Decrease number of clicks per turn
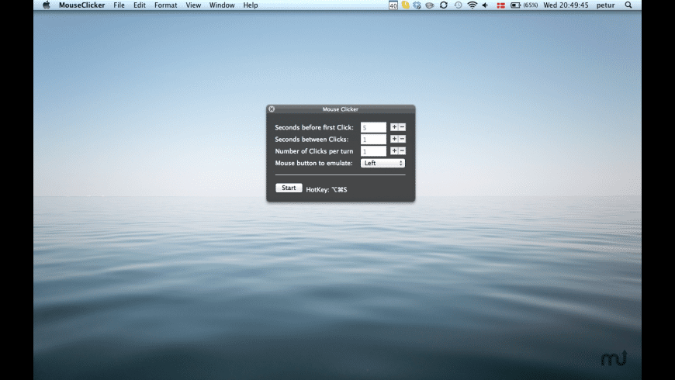Image resolution: width=675 pixels, height=380 pixels. click(x=402, y=151)
